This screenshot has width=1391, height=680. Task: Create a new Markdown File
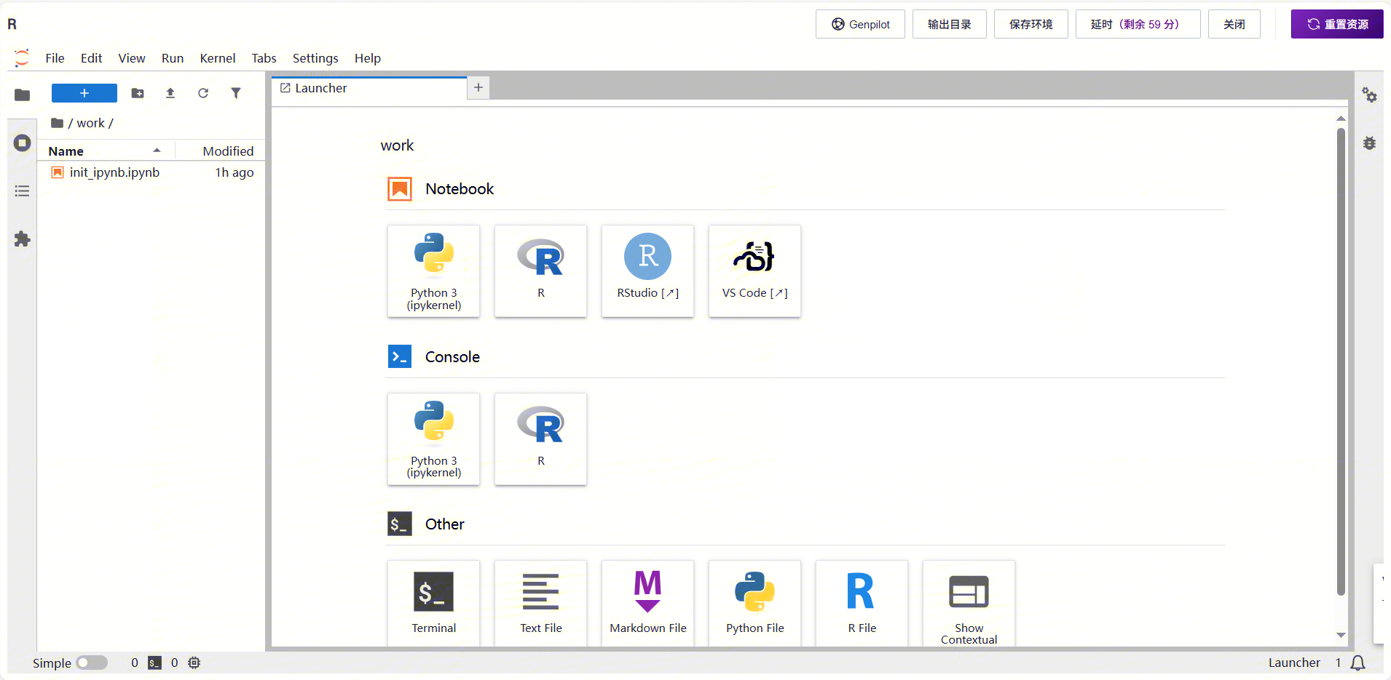(x=648, y=603)
